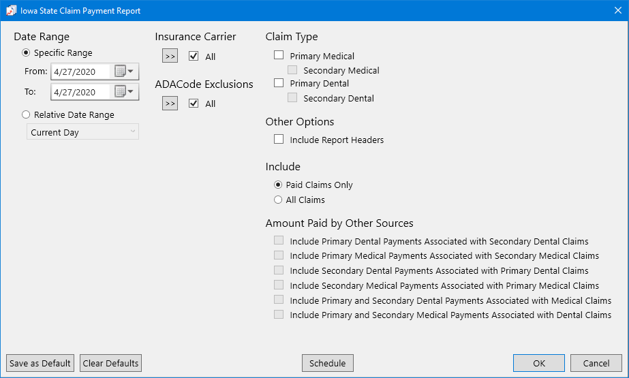The width and height of the screenshot is (629, 378).
Task: Uncheck the Insurance Carrier All checkbox
Action: [194, 57]
